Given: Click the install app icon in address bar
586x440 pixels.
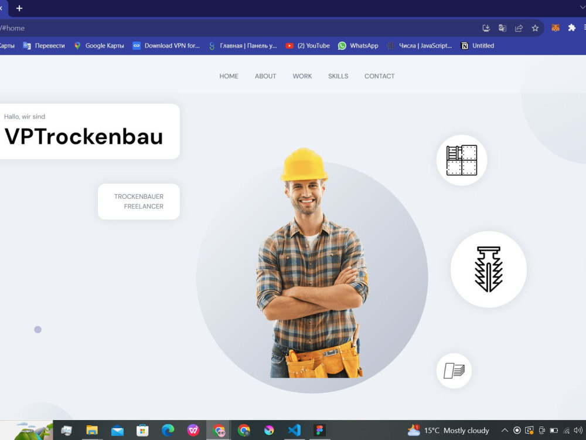Looking at the screenshot, I should (x=486, y=28).
